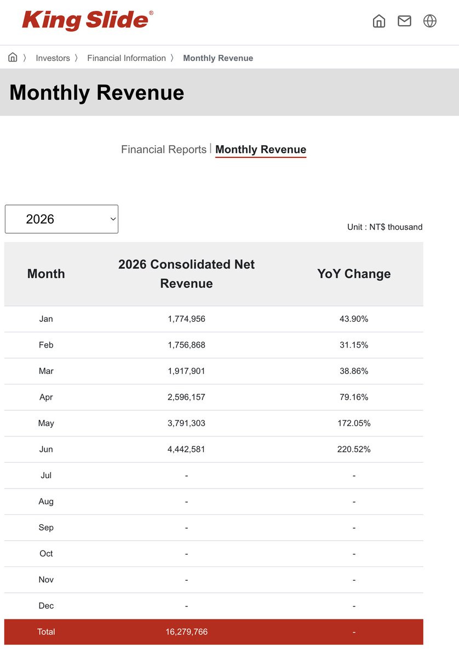Screen dimensions: 459x658
Task: Open the home icon in header
Action: pos(379,21)
